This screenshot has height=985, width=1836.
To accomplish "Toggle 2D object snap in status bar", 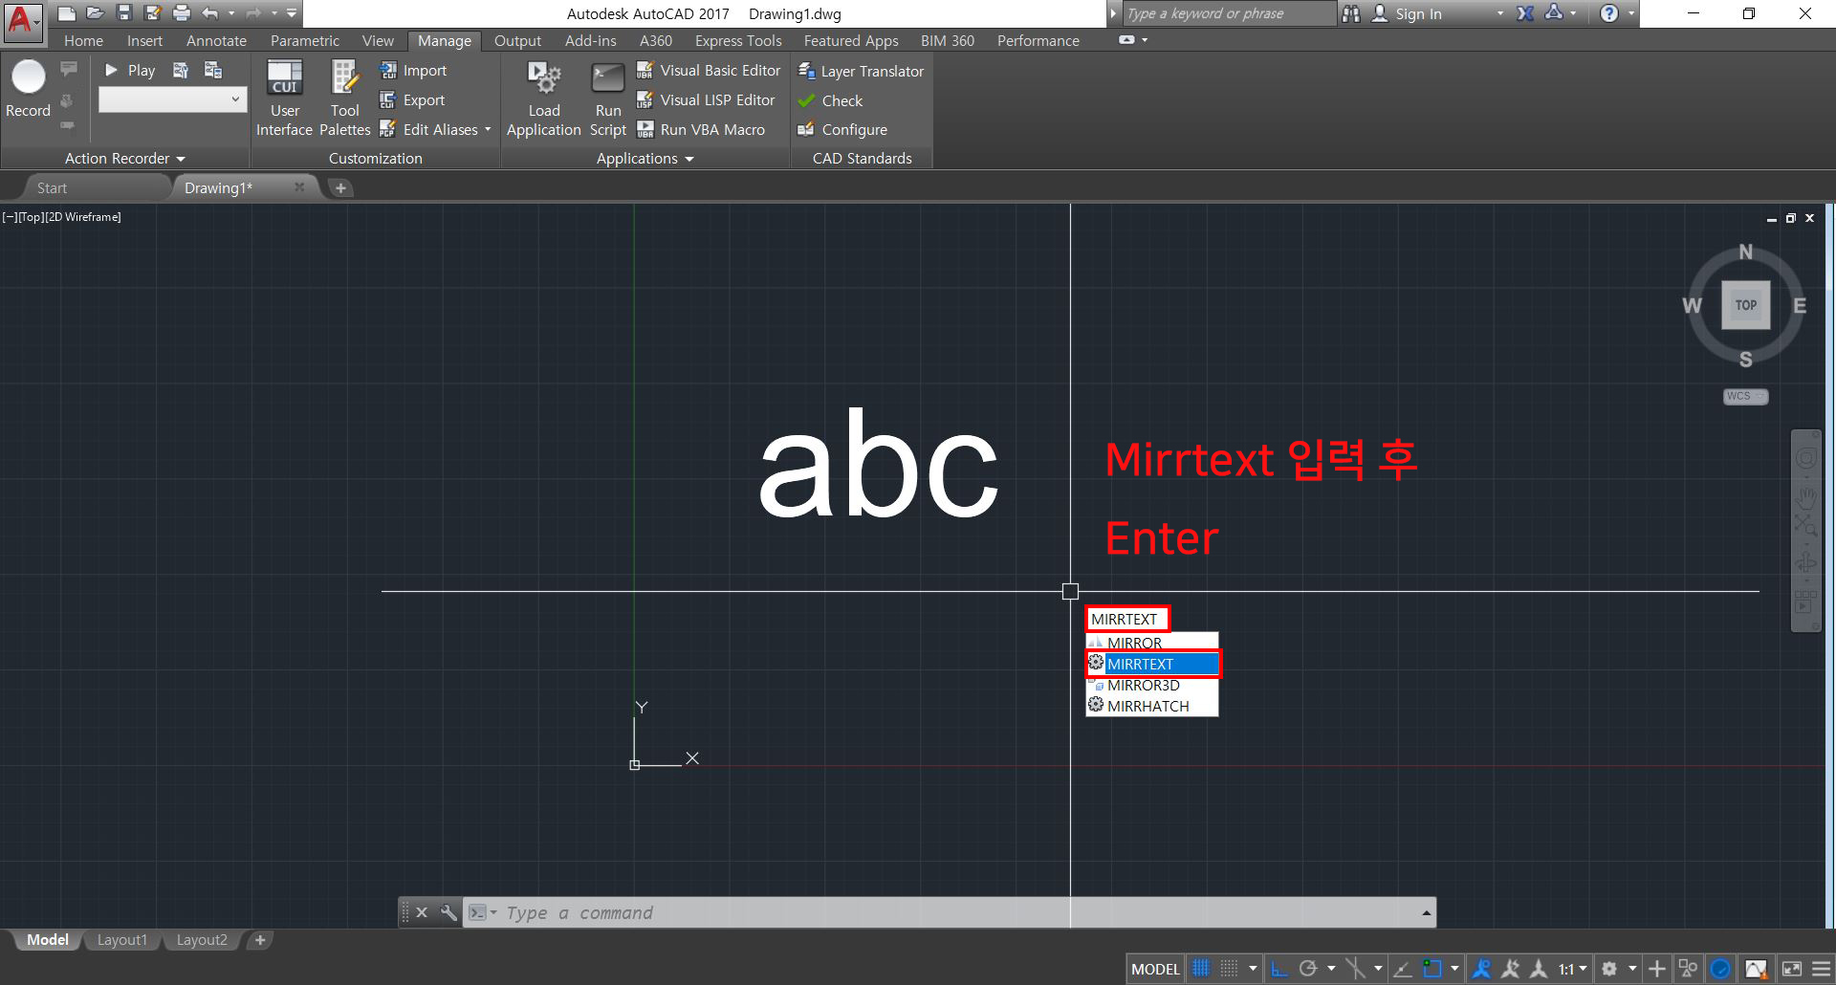I will 1432,969.
